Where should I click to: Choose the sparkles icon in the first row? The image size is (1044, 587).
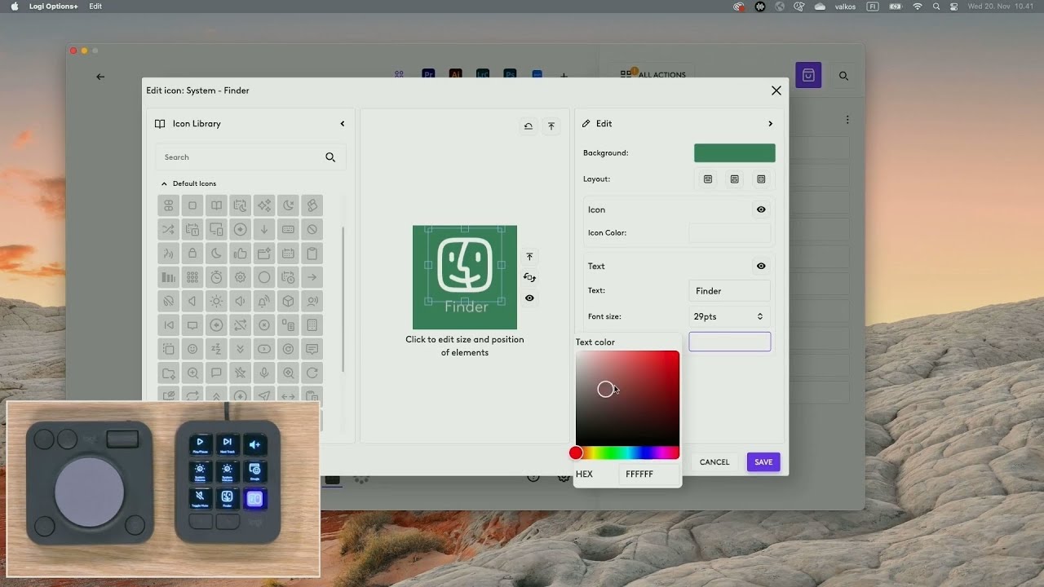coord(264,205)
